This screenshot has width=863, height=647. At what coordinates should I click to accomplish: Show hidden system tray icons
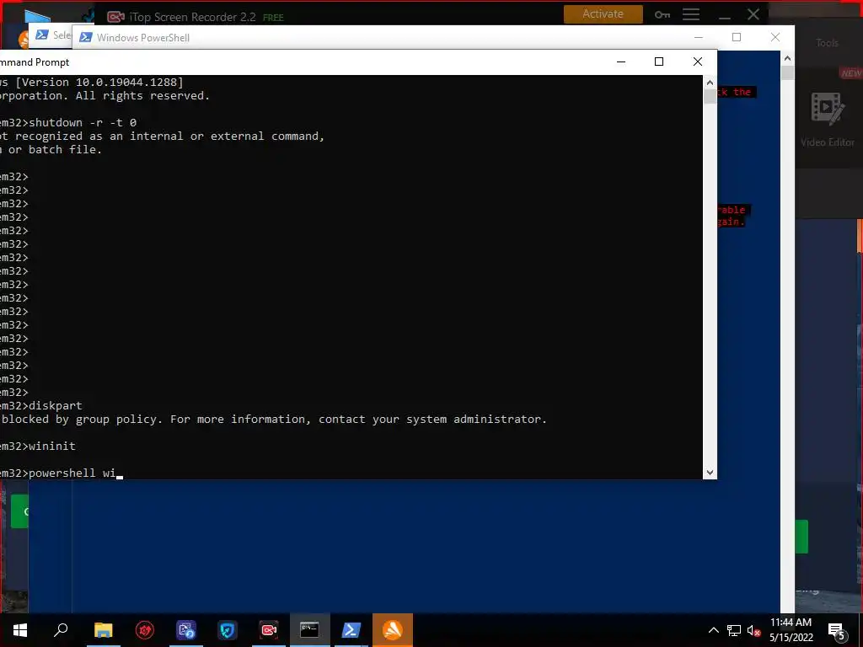(713, 630)
